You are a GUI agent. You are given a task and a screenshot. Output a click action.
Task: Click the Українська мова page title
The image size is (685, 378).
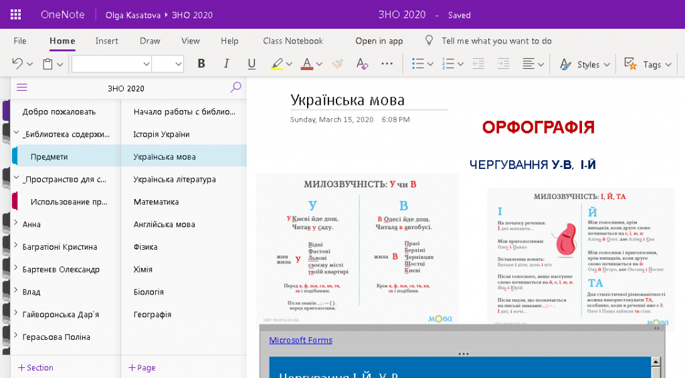[348, 100]
